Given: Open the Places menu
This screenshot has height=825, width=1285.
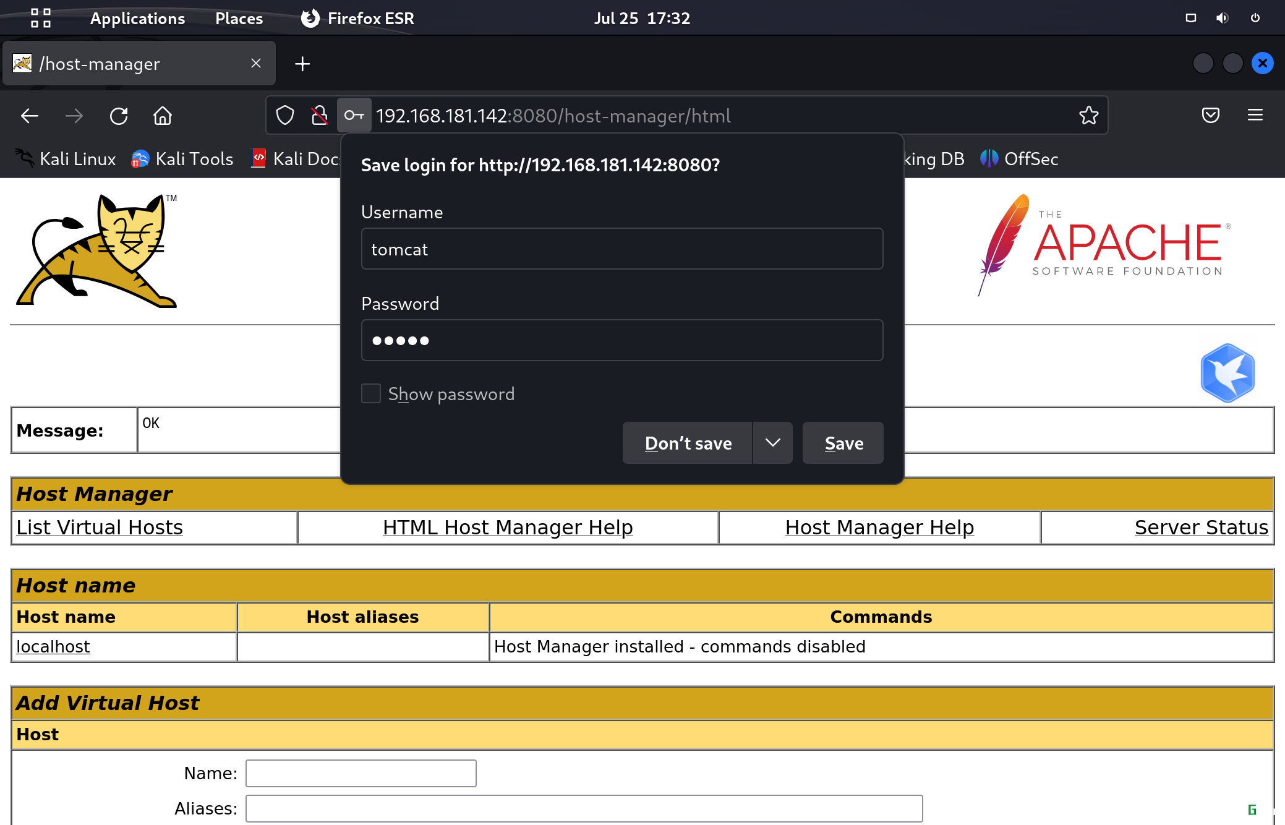Looking at the screenshot, I should point(239,19).
